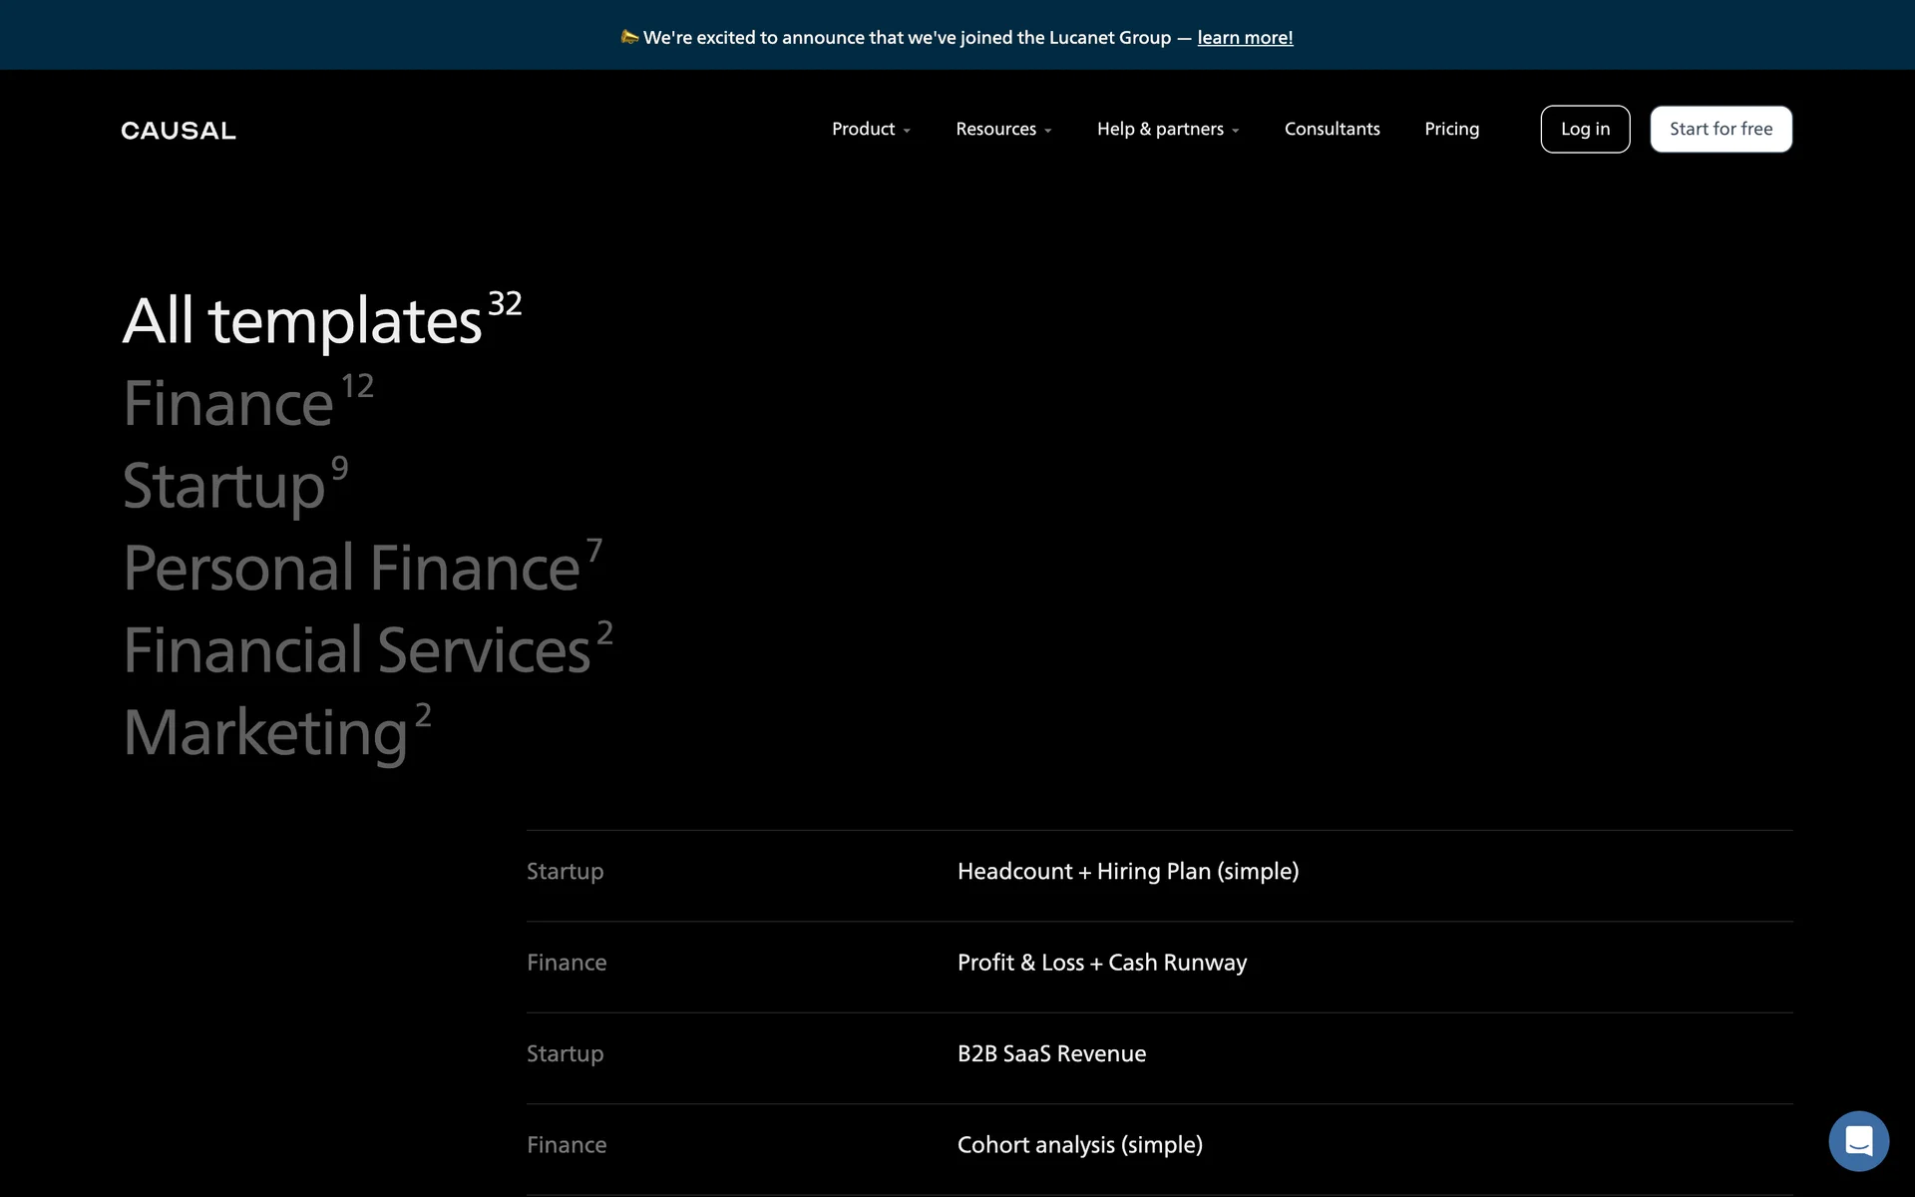Open the B2B SaaS Revenue template
Screen dimensions: 1915x1197
click(1051, 1054)
